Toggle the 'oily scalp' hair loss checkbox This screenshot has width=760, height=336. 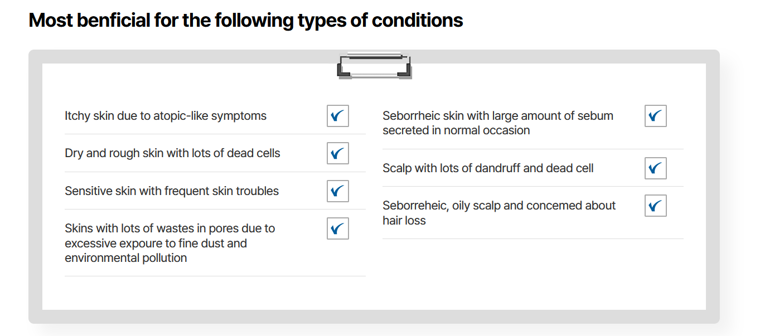[x=655, y=206]
